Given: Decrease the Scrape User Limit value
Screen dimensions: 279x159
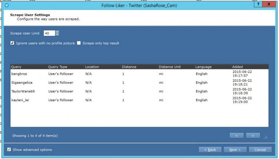Looking at the screenshot, I should [57, 35].
